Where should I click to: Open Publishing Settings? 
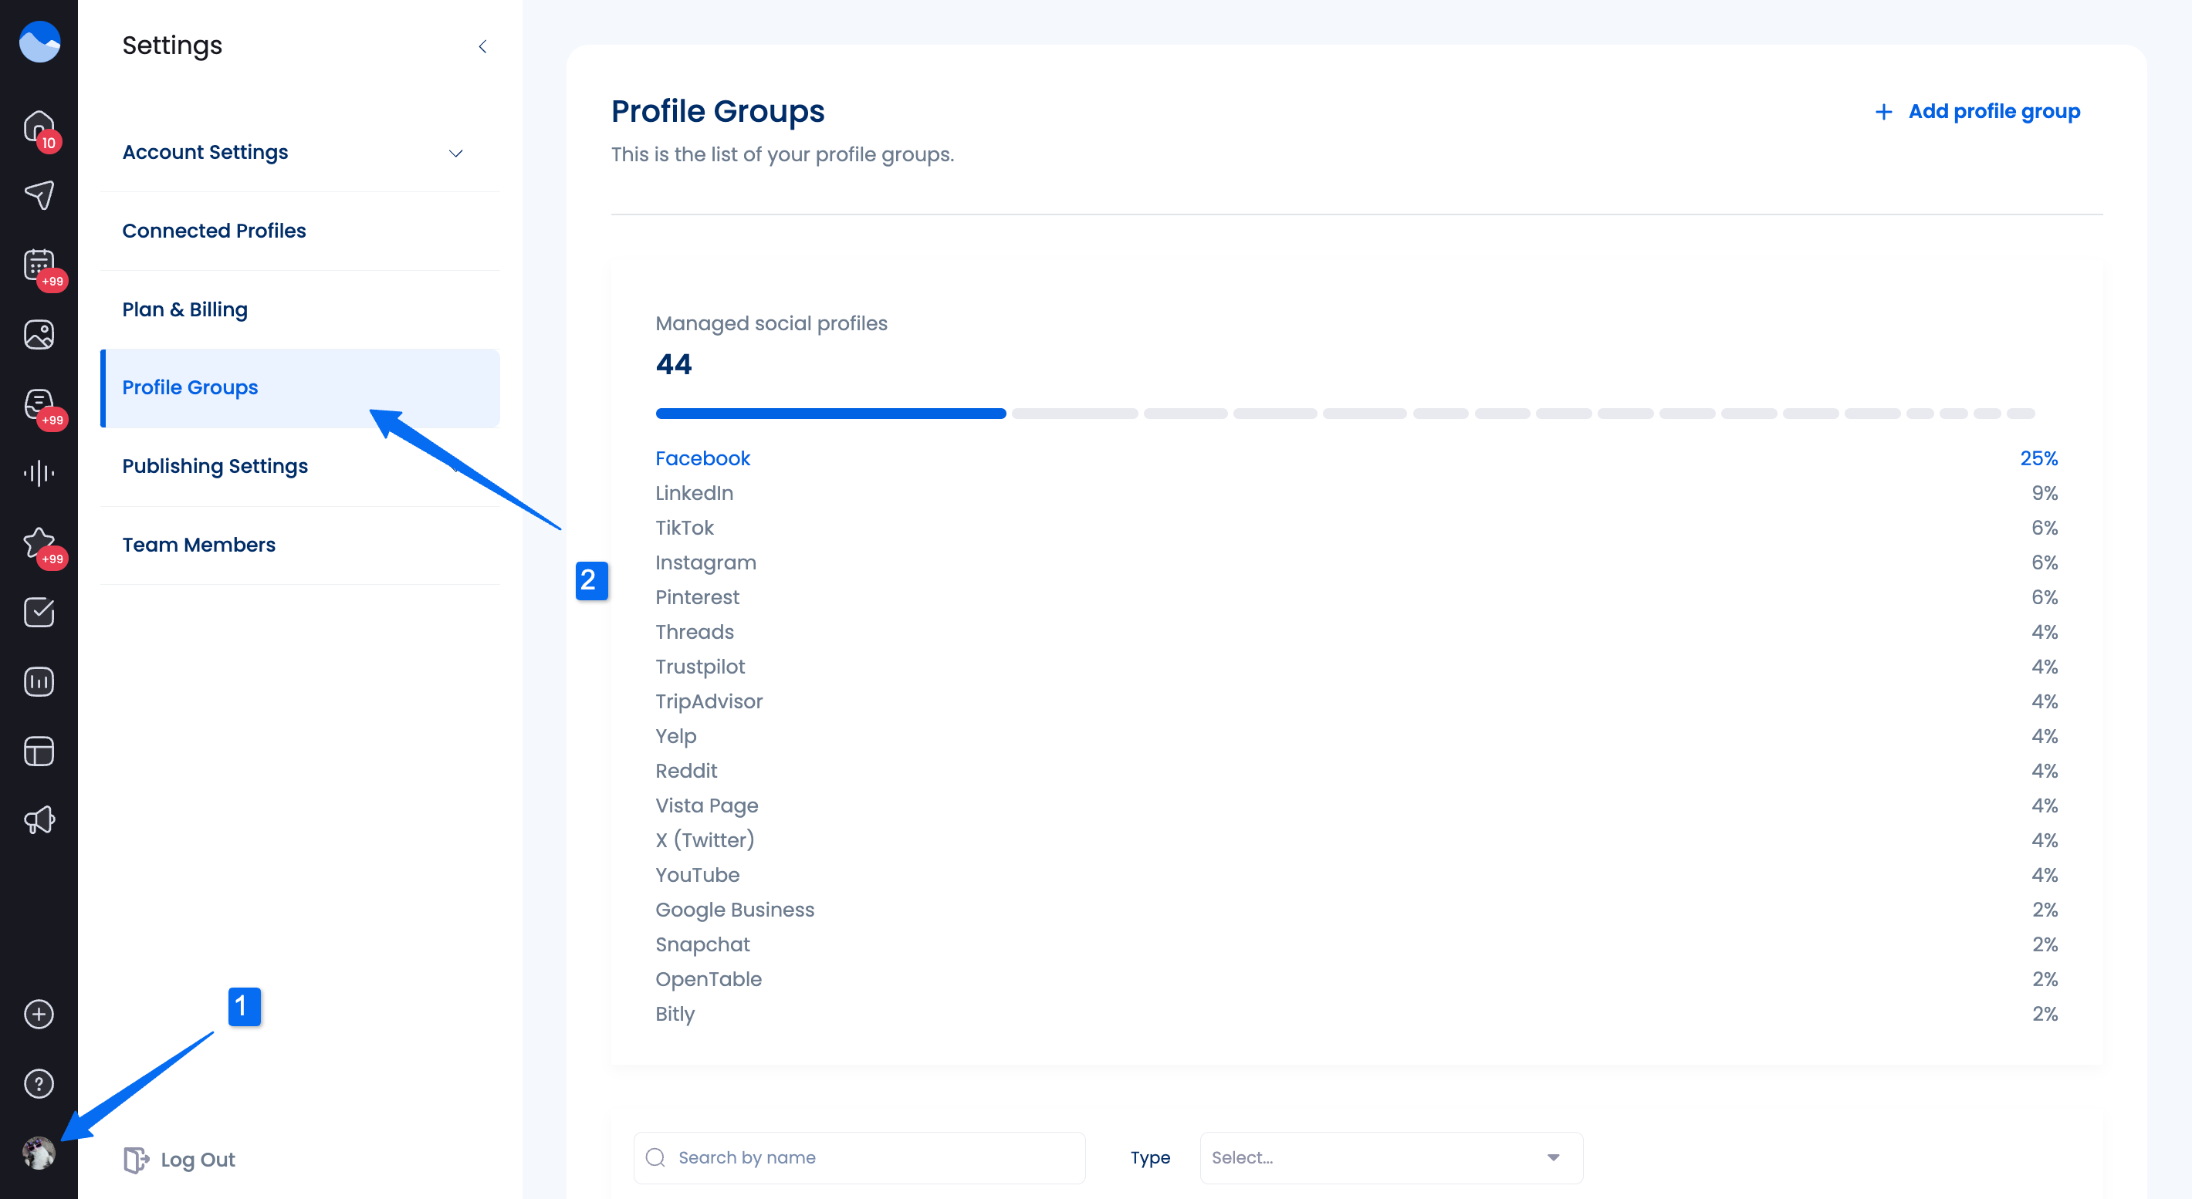300,466
